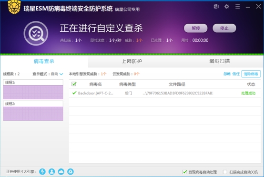Click the 处理成功 status cell
The width and height of the screenshot is (264, 177).
[x=248, y=93]
